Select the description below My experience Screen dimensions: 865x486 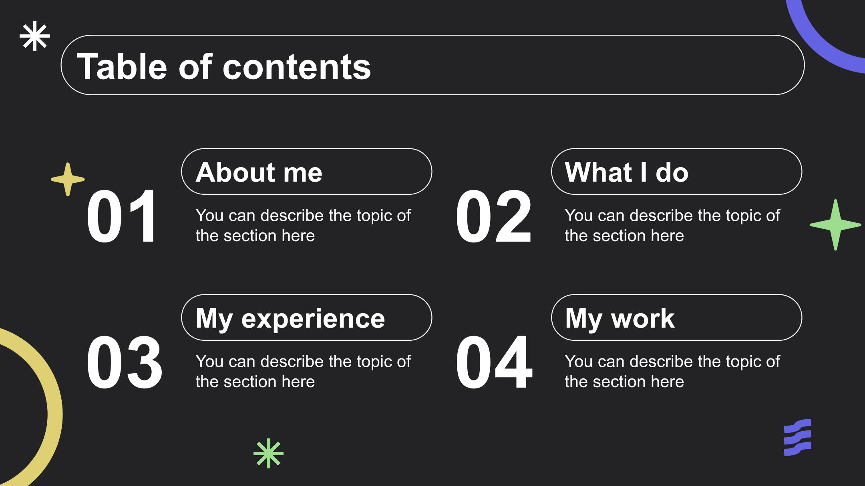303,372
